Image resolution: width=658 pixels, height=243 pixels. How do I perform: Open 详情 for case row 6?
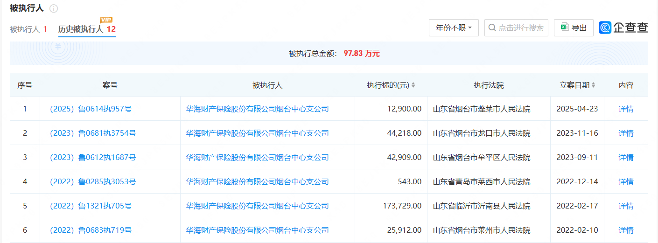(626, 230)
